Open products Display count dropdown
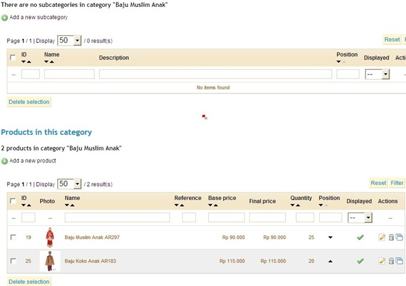Image resolution: width=406 pixels, height=286 pixels. [x=69, y=183]
